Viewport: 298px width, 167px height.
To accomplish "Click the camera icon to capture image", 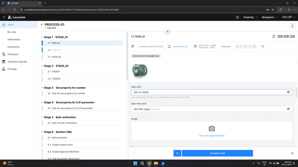I will pos(212,129).
